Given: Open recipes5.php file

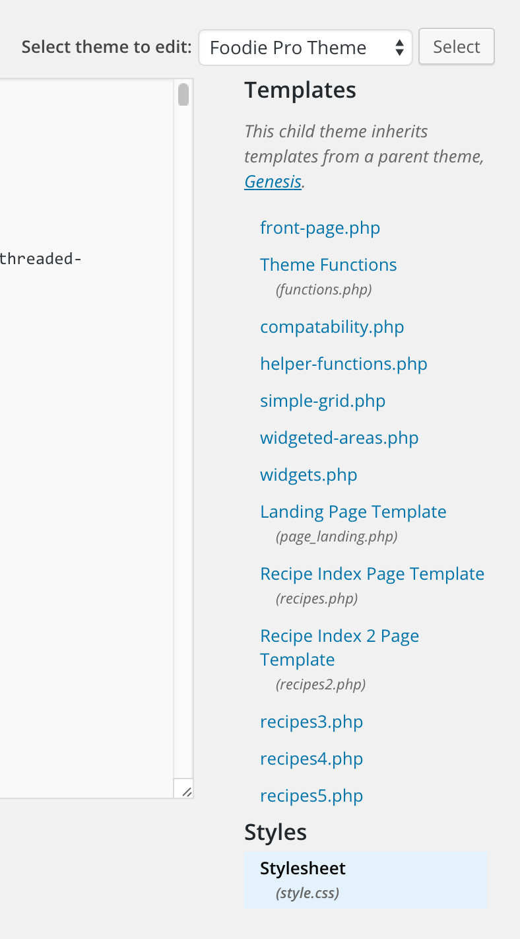Looking at the screenshot, I should tap(311, 796).
